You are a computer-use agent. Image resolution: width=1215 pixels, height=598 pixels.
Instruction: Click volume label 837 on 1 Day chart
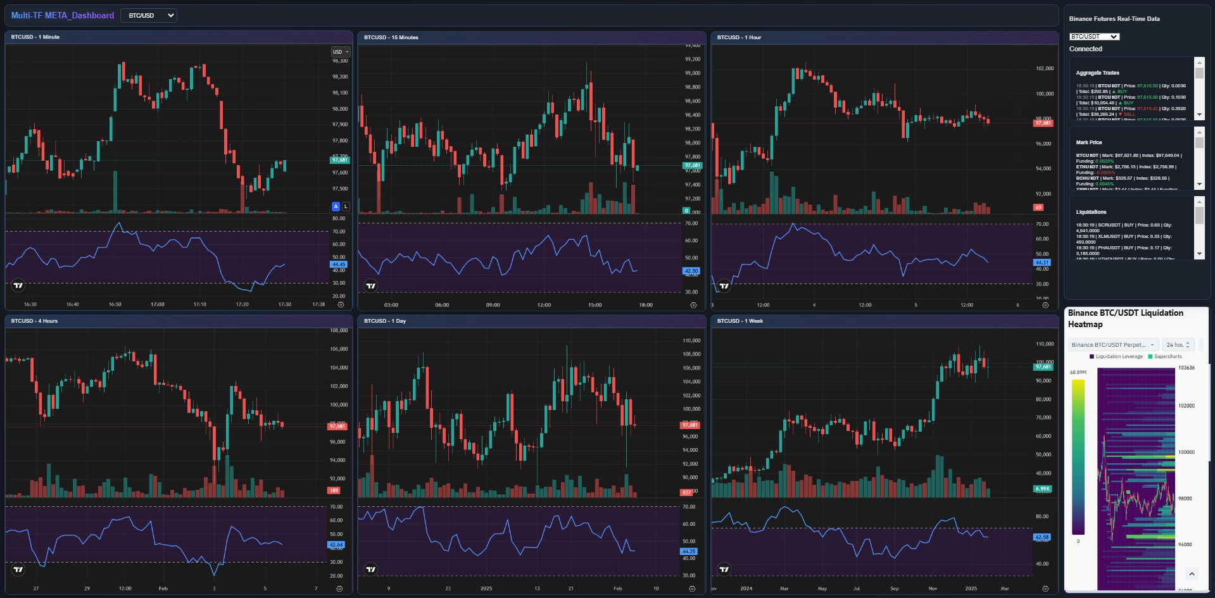[x=687, y=492]
